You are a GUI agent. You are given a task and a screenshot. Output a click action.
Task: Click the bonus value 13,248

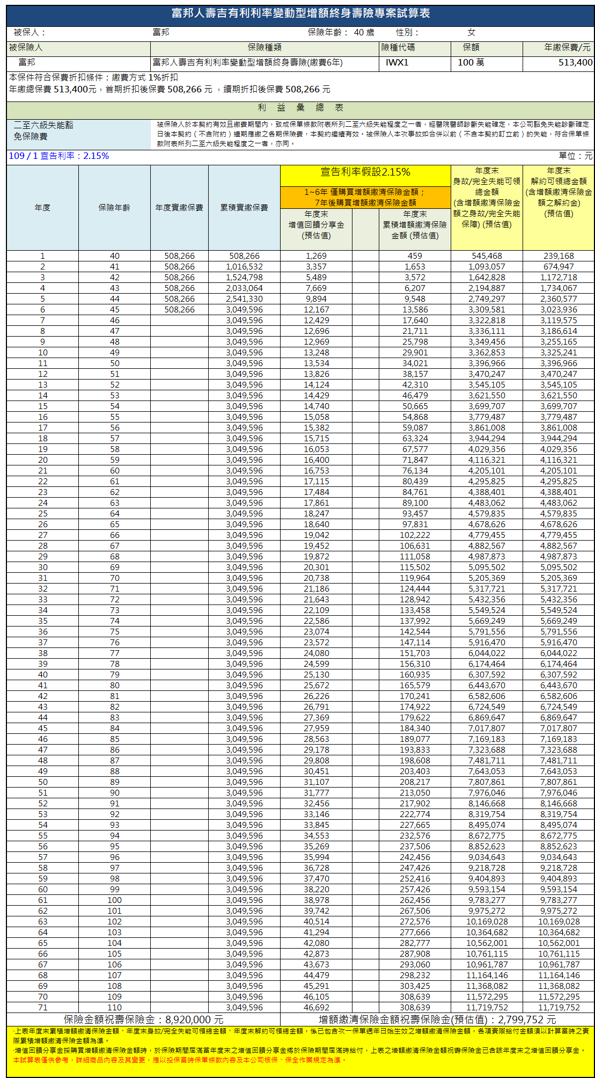(x=316, y=353)
